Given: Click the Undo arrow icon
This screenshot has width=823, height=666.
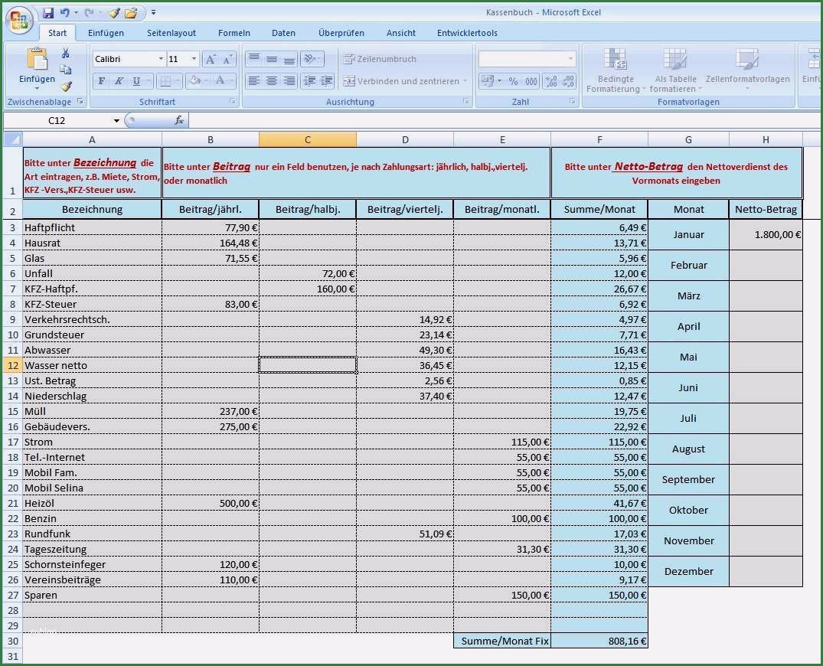Looking at the screenshot, I should [65, 13].
